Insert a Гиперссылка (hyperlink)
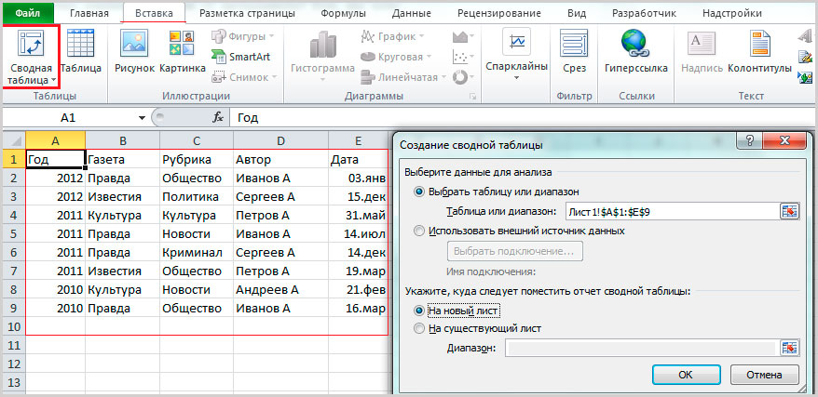818x397 pixels. [634, 43]
